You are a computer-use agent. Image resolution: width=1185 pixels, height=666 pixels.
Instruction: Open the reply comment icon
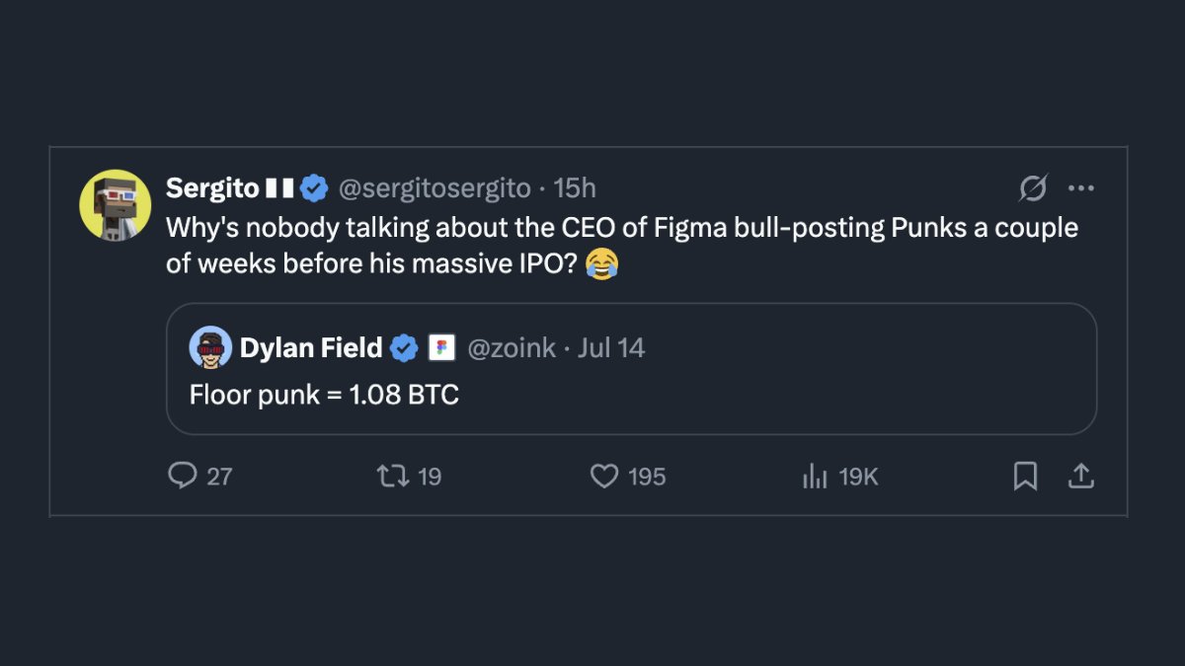click(x=183, y=477)
